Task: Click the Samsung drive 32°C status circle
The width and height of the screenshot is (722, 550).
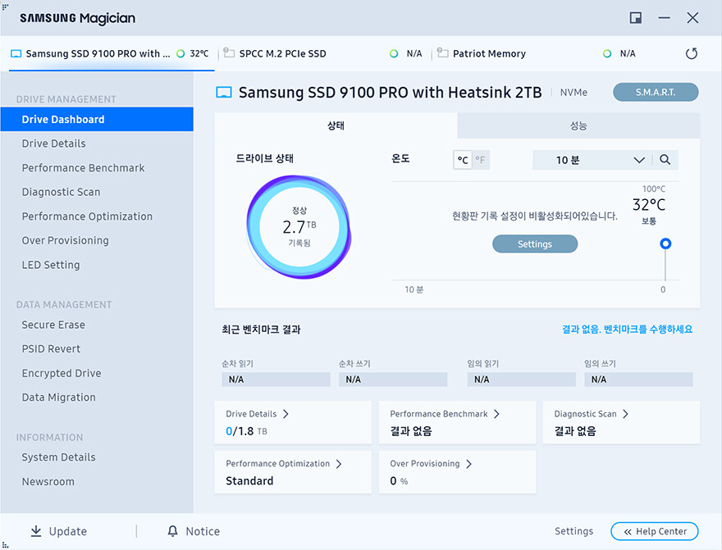Action: [x=180, y=54]
